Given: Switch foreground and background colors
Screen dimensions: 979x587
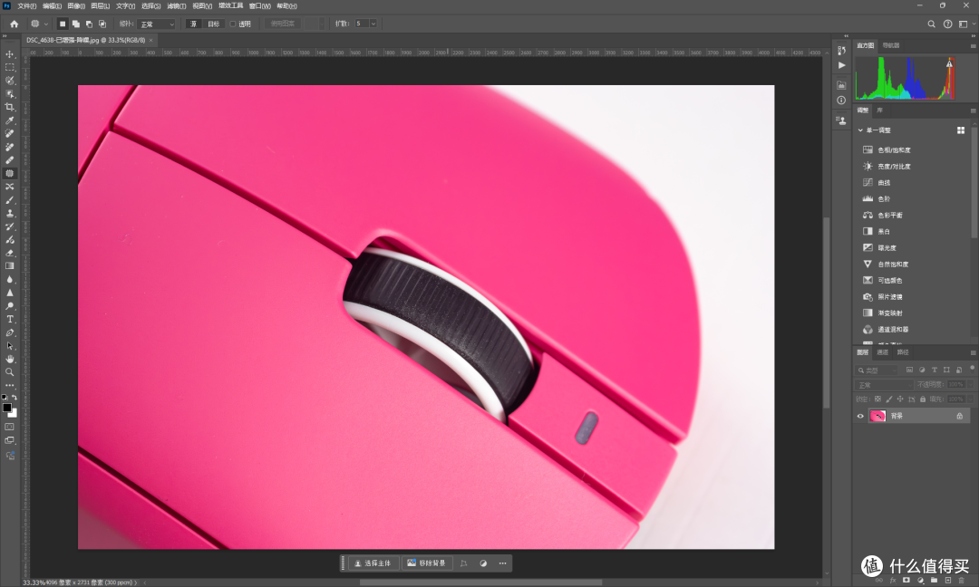Looking at the screenshot, I should pos(15,397).
